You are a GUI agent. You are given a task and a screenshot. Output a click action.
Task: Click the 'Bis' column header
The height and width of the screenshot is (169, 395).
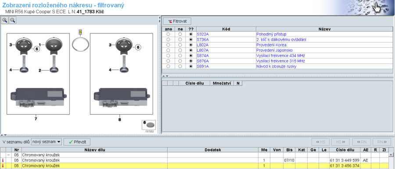pos(289,150)
